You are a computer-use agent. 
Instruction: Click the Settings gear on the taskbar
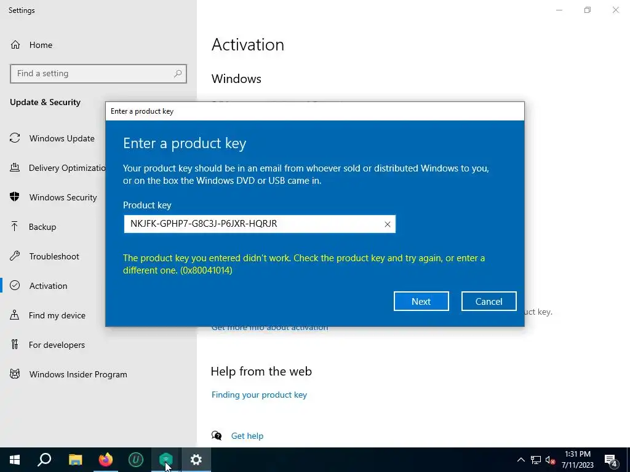pos(196,460)
